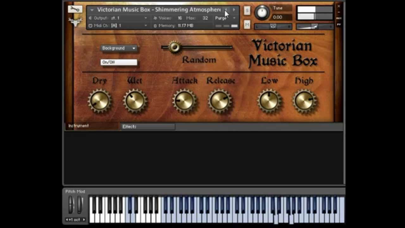This screenshot has width=405, height=228.
Task: Click the instrument title Victorian Music Box
Action: tap(159, 10)
